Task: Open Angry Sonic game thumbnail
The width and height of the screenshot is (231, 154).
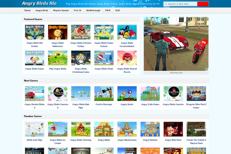Action: click(127, 94)
